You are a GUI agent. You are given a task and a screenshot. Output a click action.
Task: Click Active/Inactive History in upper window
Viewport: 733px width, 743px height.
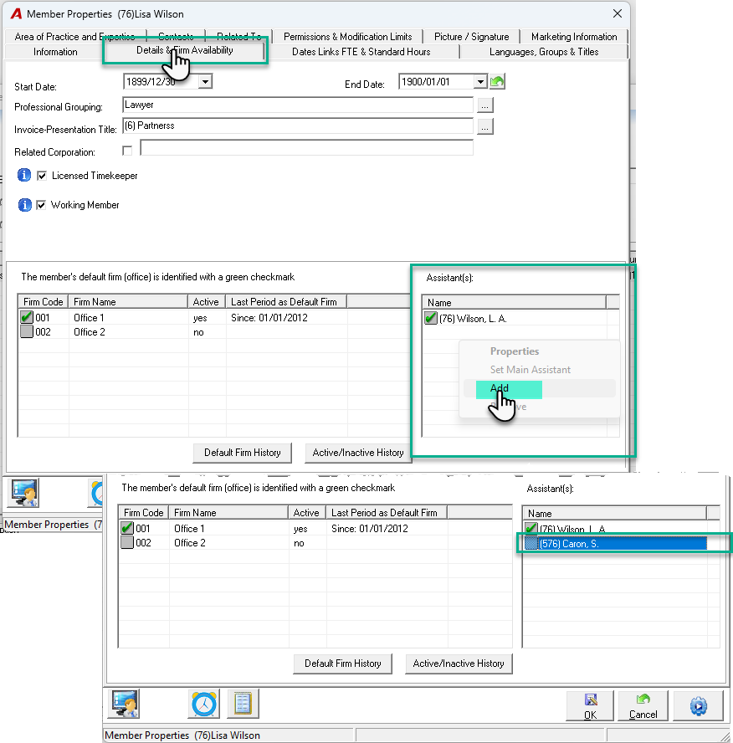point(358,453)
